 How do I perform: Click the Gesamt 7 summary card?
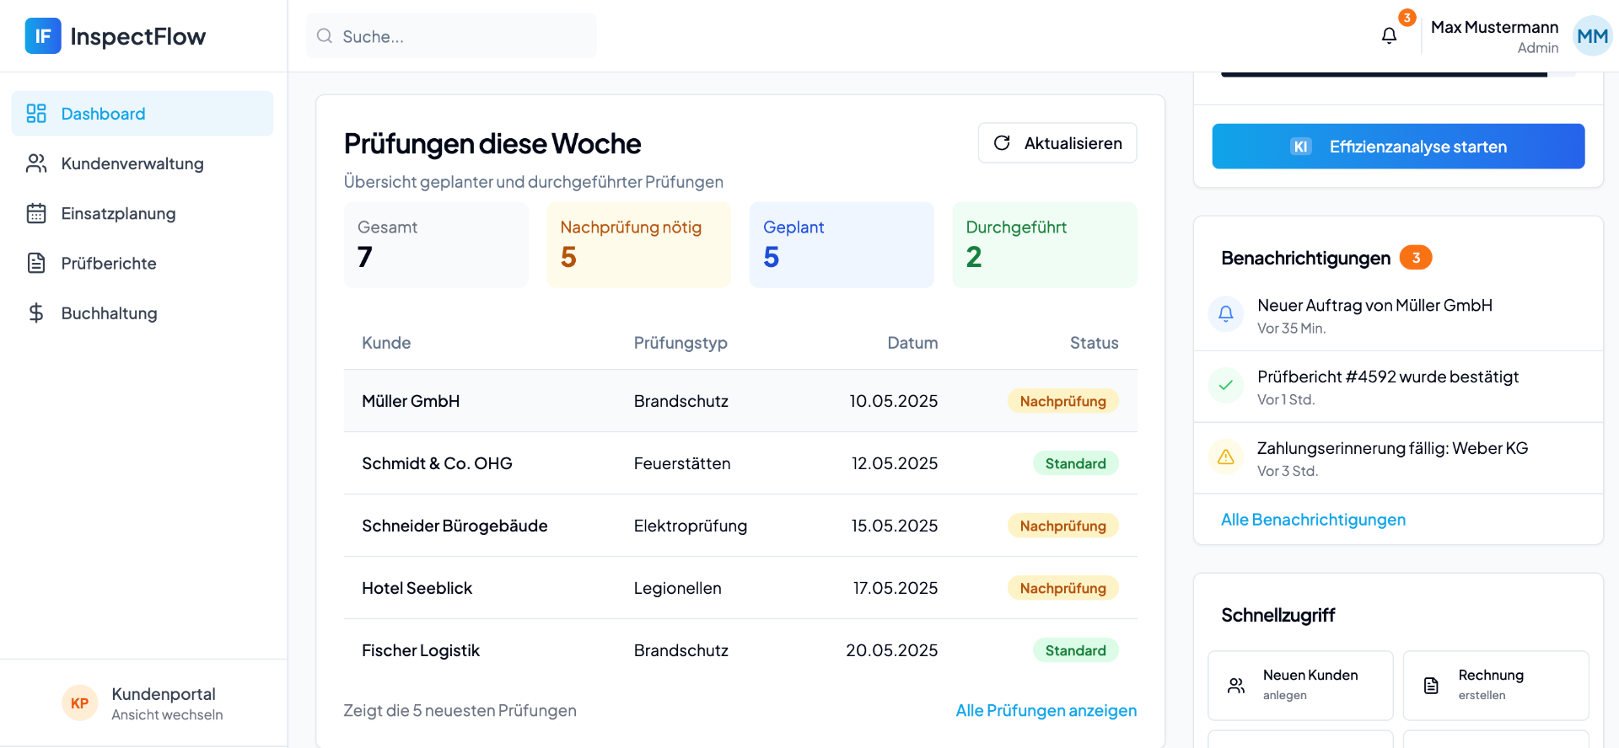tap(436, 245)
